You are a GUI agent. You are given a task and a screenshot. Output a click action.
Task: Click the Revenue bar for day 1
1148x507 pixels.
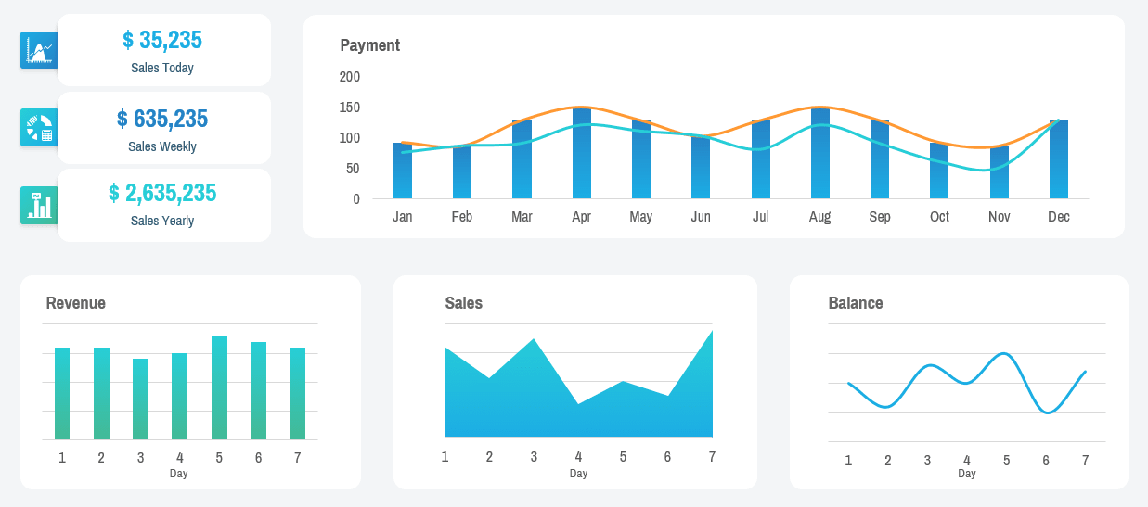pos(62,394)
